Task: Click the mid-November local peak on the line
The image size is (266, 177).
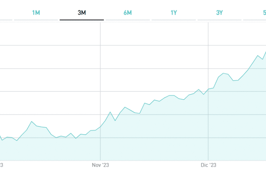Action: (x=125, y=107)
